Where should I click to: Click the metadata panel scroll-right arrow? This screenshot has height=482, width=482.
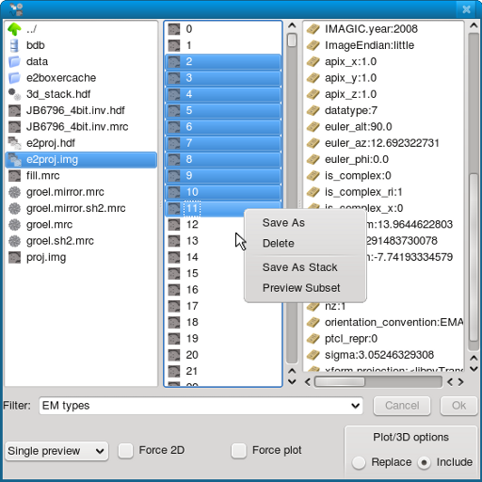click(460, 382)
